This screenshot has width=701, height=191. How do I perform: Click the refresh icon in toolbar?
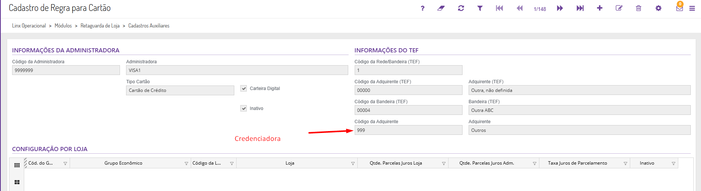pos(461,8)
